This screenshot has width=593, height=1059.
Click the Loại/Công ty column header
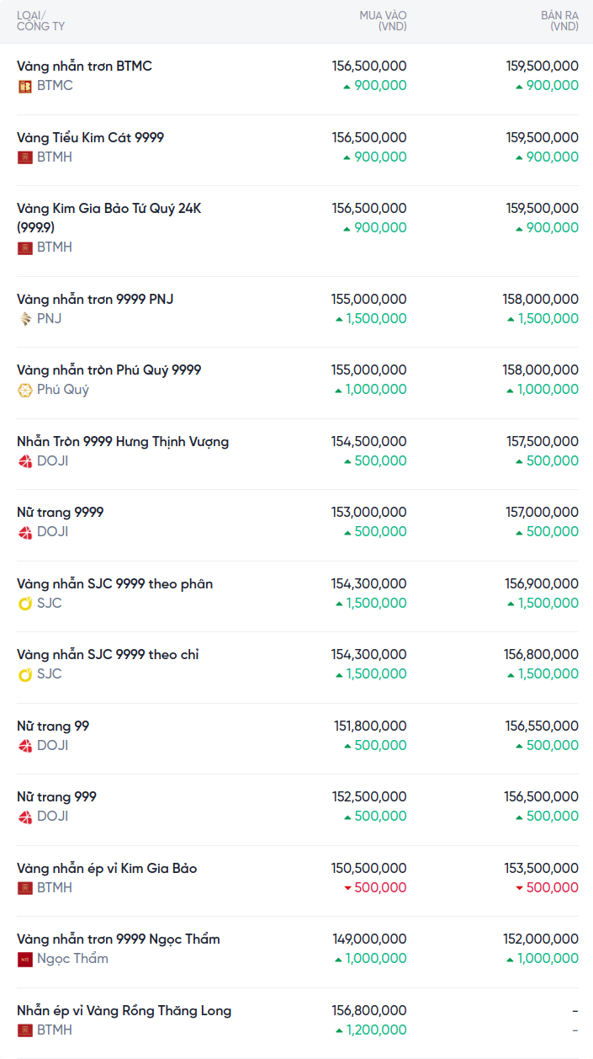[40, 21]
